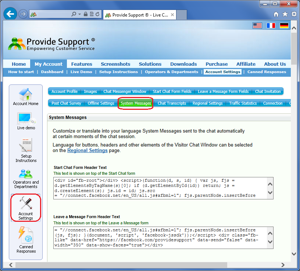This screenshot has height=271, width=300.
Task: Open Leave a Message Form Fields tab
Action: (223, 91)
